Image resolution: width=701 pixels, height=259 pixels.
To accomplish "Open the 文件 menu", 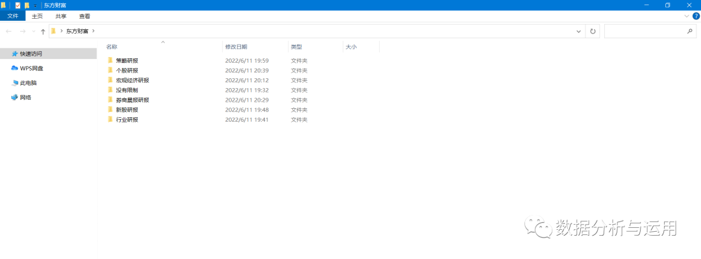I will click(x=13, y=16).
